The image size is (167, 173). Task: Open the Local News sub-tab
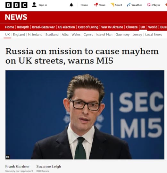point(154,35)
